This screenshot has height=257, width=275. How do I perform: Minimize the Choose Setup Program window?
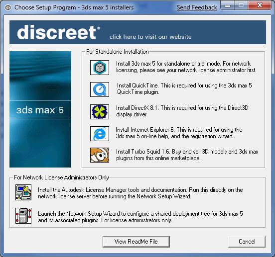click(228, 5)
